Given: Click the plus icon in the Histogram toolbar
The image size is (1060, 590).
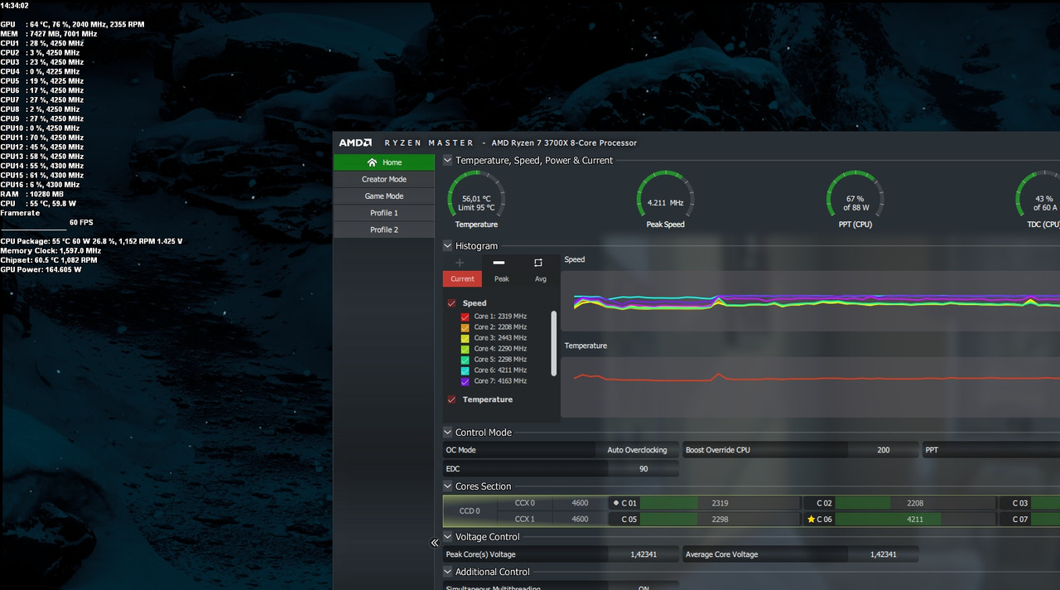Looking at the screenshot, I should [x=460, y=263].
